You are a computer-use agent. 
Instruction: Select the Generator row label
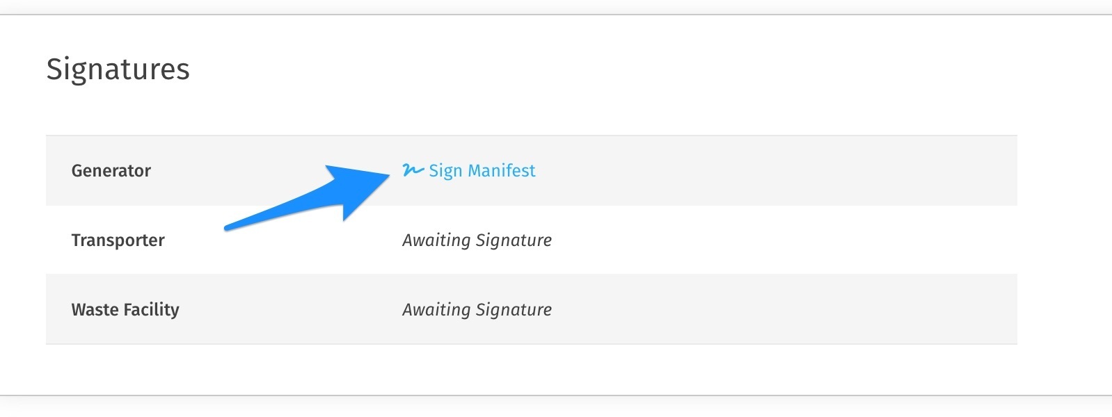point(111,171)
